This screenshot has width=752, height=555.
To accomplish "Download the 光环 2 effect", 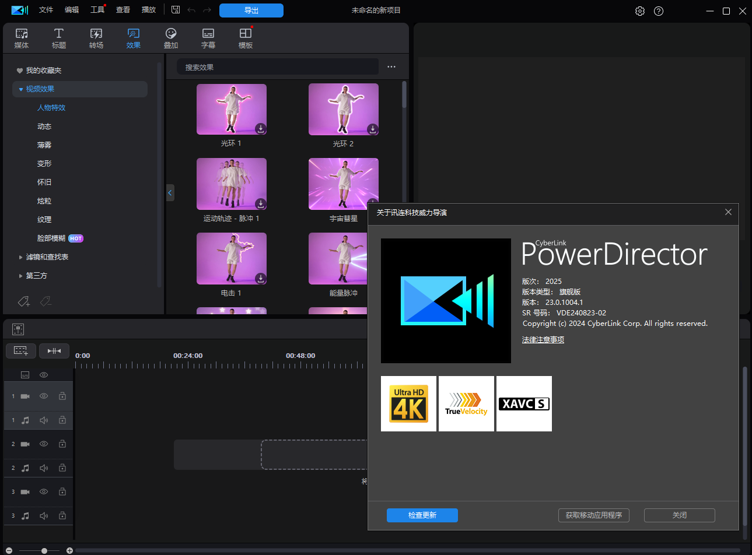I will point(373,129).
